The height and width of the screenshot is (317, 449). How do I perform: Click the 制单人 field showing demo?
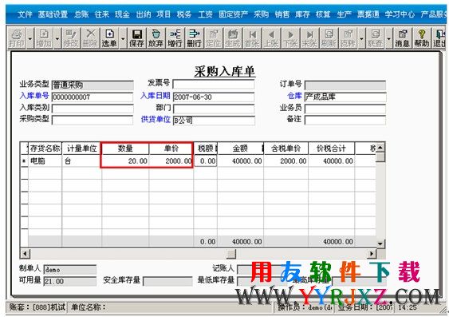pos(70,270)
